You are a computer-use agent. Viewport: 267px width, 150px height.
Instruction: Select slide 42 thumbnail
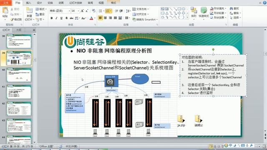[19, 109]
